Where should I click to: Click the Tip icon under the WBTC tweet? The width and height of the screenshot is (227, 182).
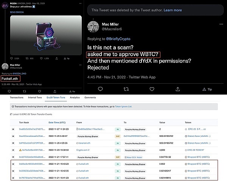(208, 89)
